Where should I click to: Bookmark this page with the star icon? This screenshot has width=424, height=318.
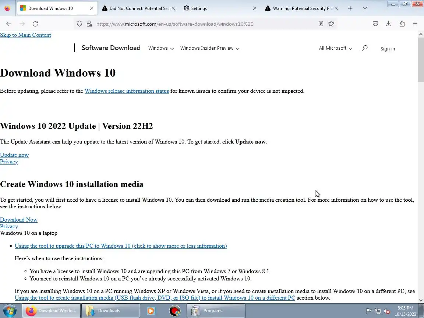point(331,24)
